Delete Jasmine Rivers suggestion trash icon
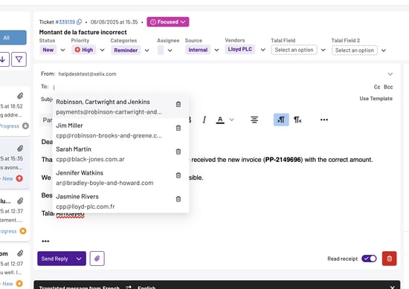 [x=178, y=199]
